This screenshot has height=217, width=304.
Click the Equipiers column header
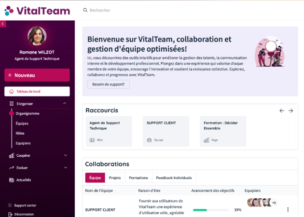click(x=253, y=190)
